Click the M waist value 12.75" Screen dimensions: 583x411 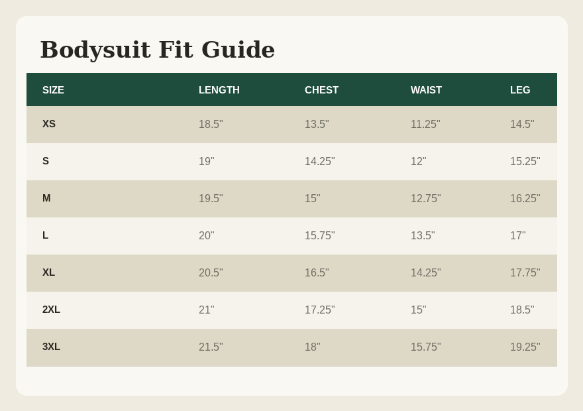(426, 199)
